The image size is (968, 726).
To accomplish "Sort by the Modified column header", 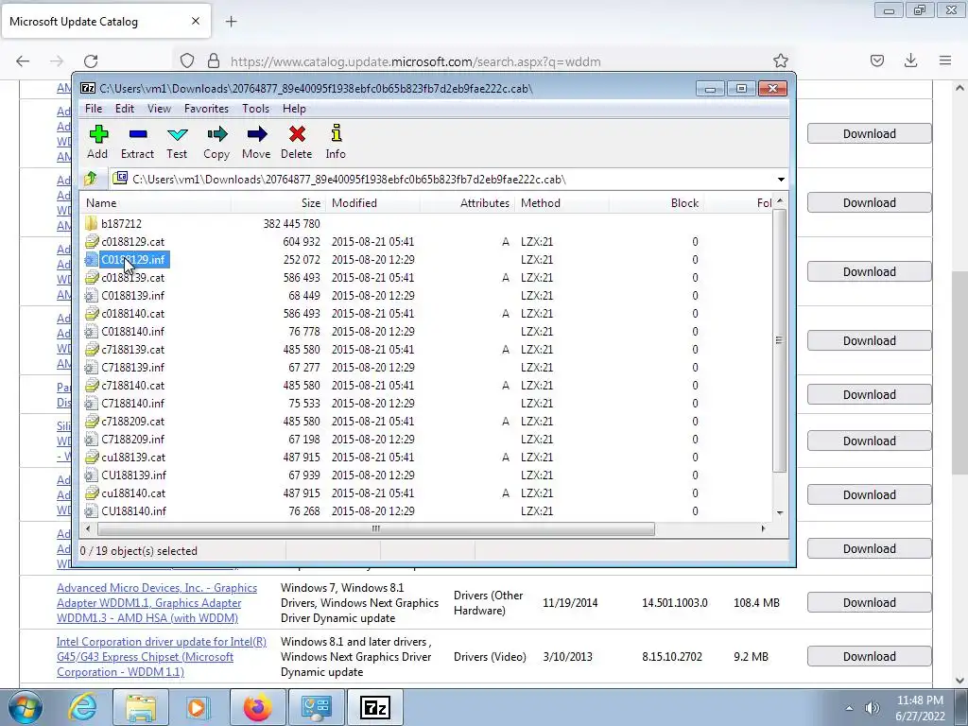I will pyautogui.click(x=372, y=203).
